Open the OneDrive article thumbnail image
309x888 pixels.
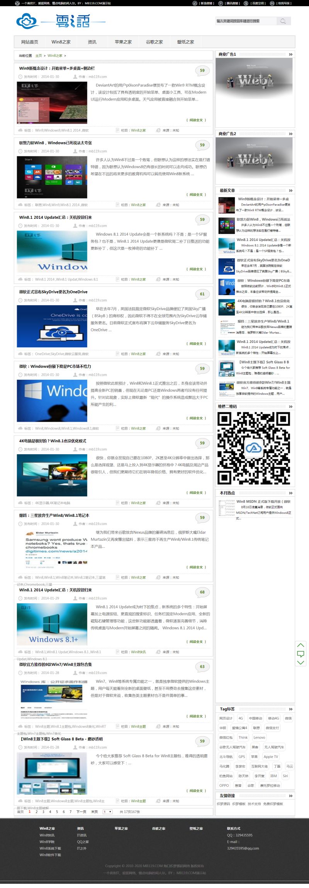(x=52, y=326)
